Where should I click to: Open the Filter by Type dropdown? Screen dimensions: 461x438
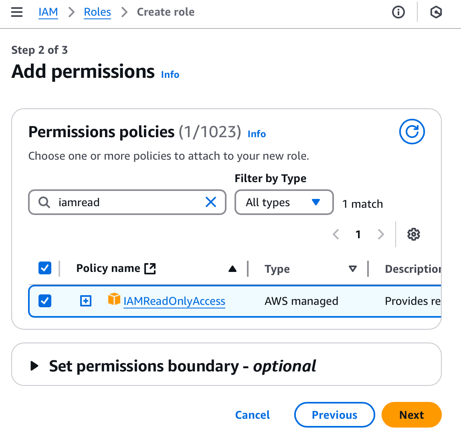[284, 202]
